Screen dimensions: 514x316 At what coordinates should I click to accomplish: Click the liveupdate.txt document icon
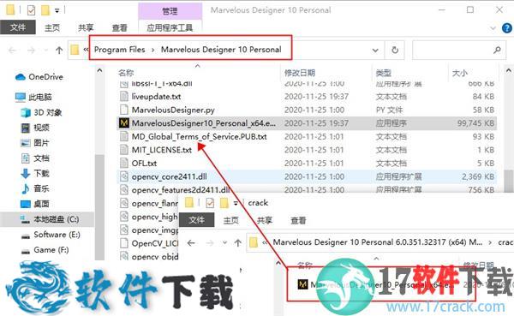coord(124,97)
